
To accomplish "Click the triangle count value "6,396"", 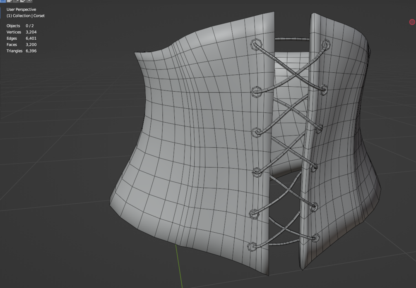I will [x=31, y=51].
